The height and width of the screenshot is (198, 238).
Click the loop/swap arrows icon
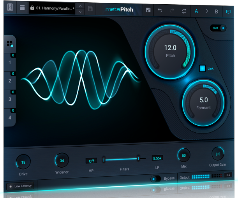point(184,11)
